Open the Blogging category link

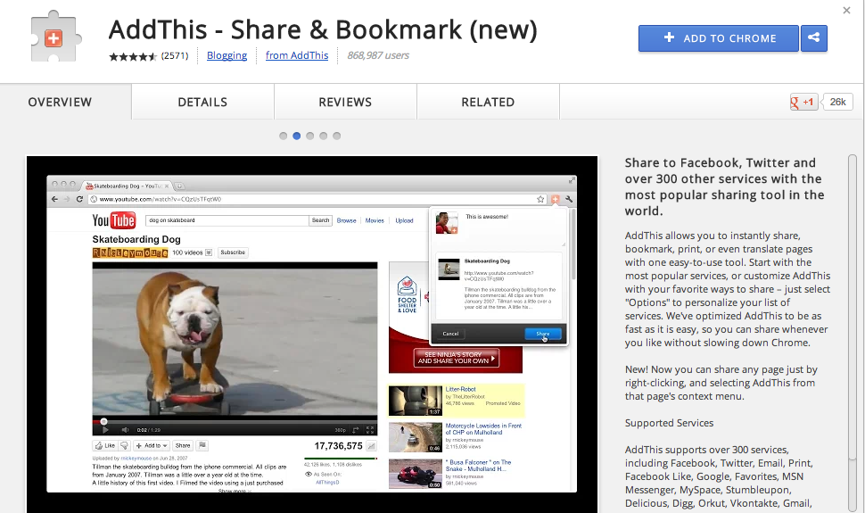pos(227,55)
